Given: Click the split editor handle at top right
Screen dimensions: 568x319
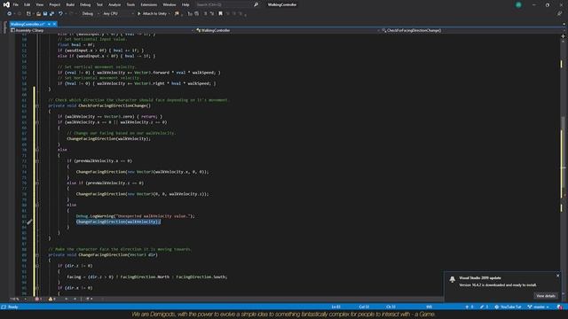Looking at the screenshot, I should 563,35.
